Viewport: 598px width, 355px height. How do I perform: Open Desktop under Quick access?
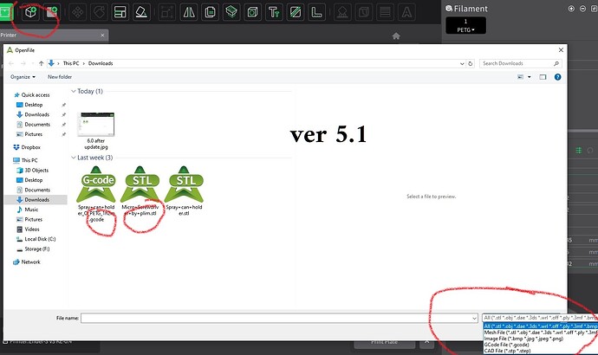click(x=34, y=105)
